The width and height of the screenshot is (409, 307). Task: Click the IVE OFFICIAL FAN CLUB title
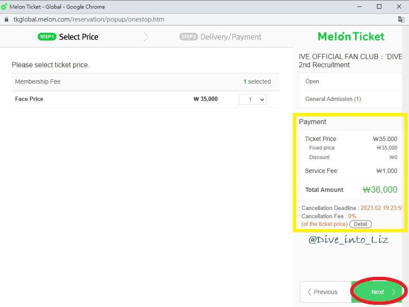(x=350, y=61)
